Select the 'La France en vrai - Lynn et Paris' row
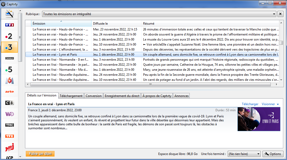 tap(152, 55)
